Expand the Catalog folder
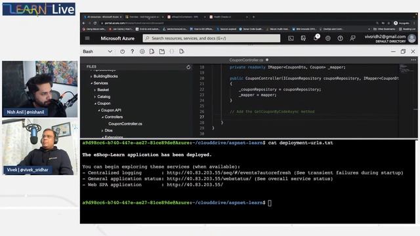The height and width of the screenshot is (236, 420). point(95,97)
